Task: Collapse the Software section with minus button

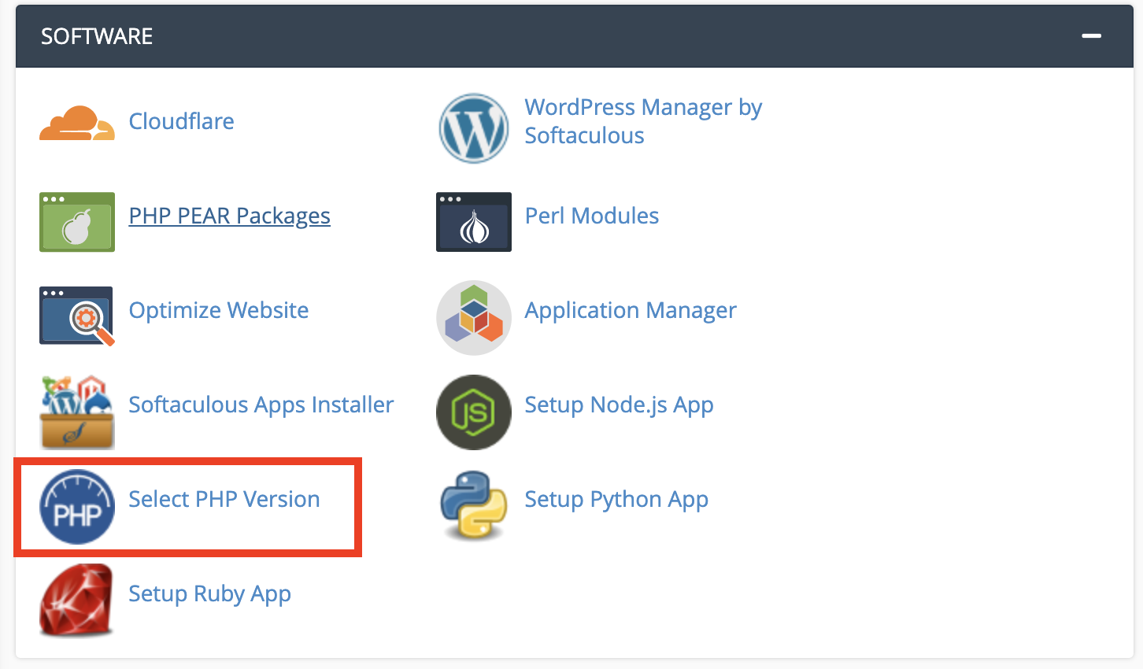Action: click(x=1091, y=36)
